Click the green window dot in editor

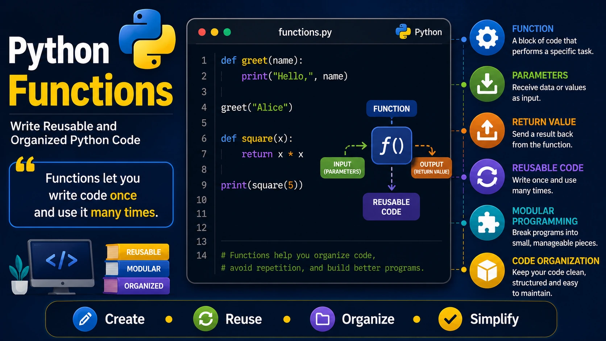pos(227,32)
